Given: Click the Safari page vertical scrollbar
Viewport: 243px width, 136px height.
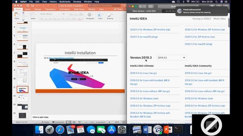Looking at the screenshot, I should 229,23.
